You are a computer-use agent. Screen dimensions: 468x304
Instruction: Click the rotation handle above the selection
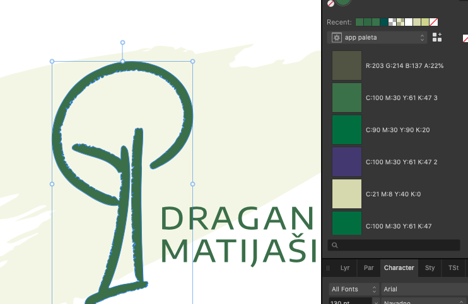tap(122, 43)
